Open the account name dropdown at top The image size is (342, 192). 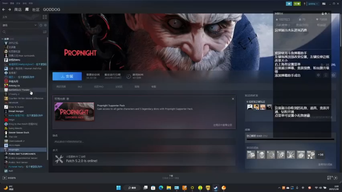point(313,4)
